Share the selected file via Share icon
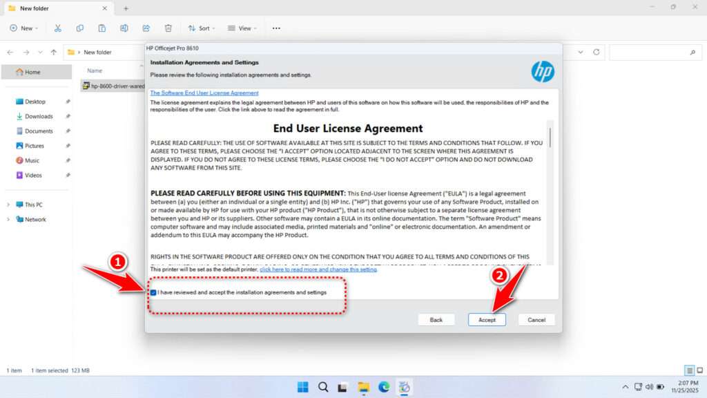 coord(146,28)
